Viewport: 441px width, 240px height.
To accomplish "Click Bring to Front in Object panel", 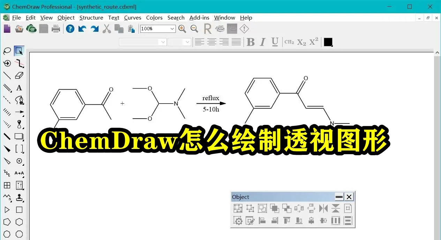I will coord(275,208).
